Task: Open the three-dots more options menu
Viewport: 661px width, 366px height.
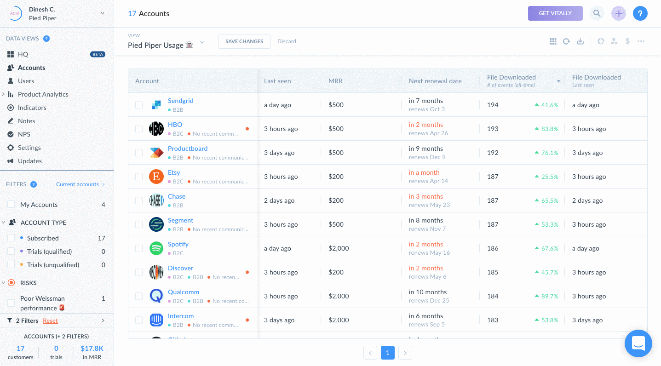Action: (x=641, y=41)
